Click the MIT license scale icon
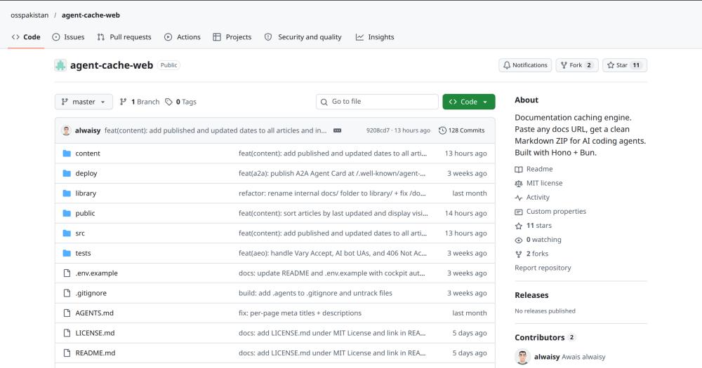This screenshot has height=368, width=702. click(519, 184)
